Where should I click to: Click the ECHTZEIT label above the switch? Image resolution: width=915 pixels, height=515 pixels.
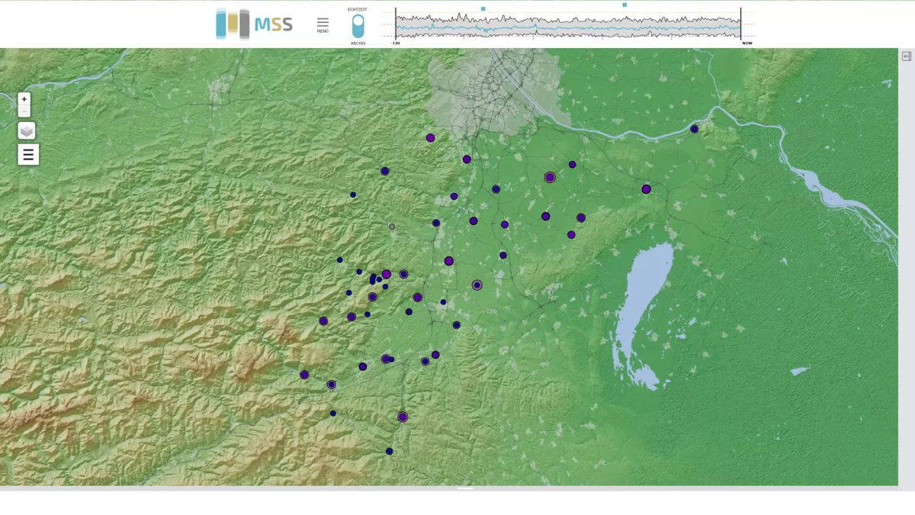(x=358, y=9)
